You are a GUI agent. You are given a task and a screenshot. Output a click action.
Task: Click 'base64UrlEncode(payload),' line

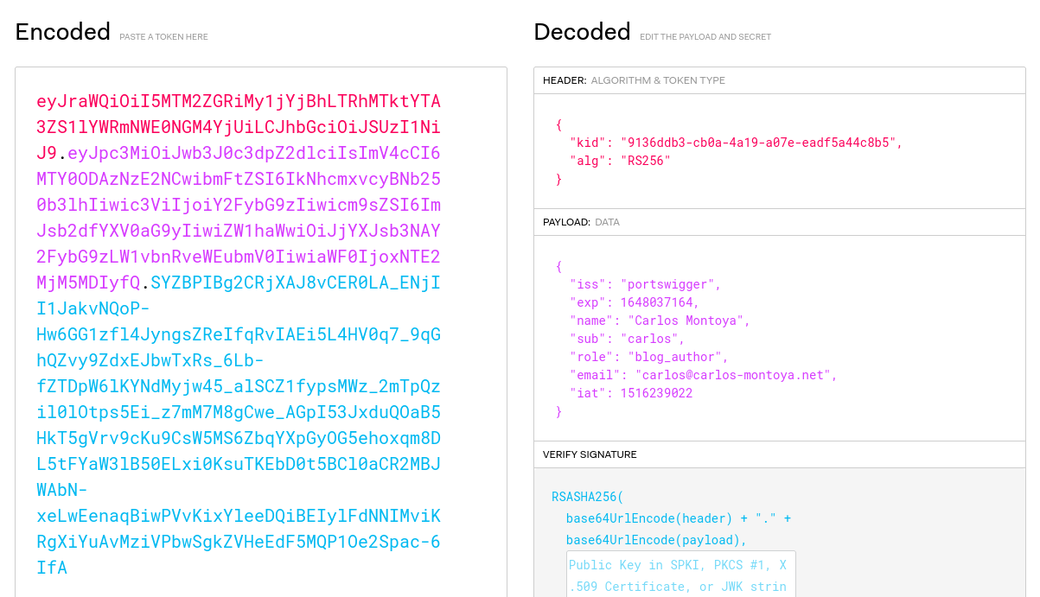657,540
